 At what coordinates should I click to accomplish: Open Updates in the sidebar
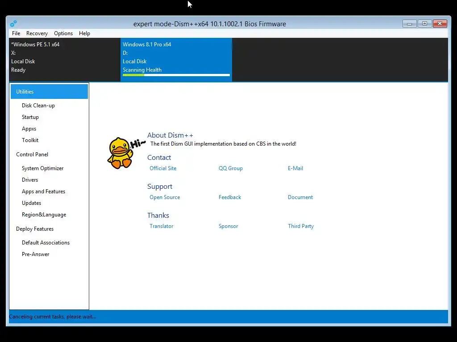tap(32, 203)
